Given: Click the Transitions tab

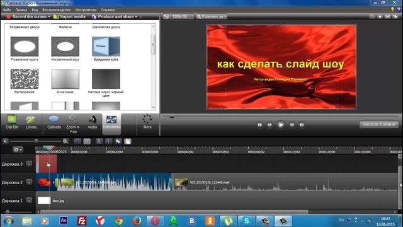Looking at the screenshot, I should point(111,124).
